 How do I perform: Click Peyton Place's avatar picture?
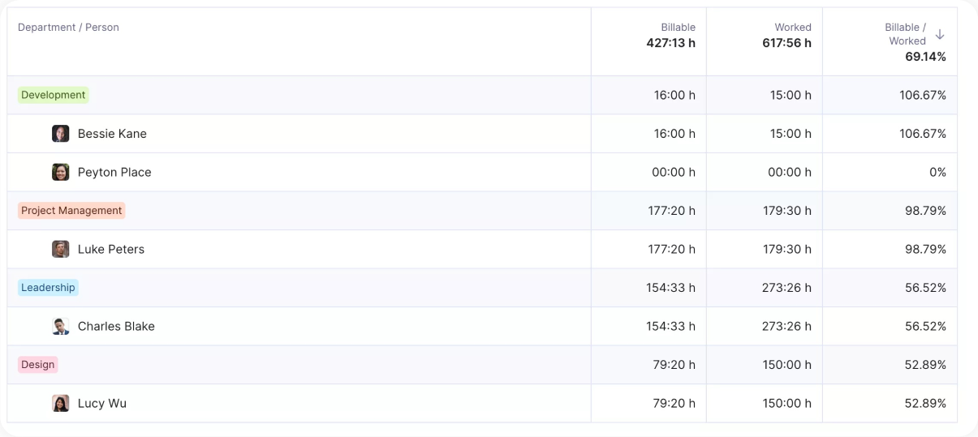[61, 172]
